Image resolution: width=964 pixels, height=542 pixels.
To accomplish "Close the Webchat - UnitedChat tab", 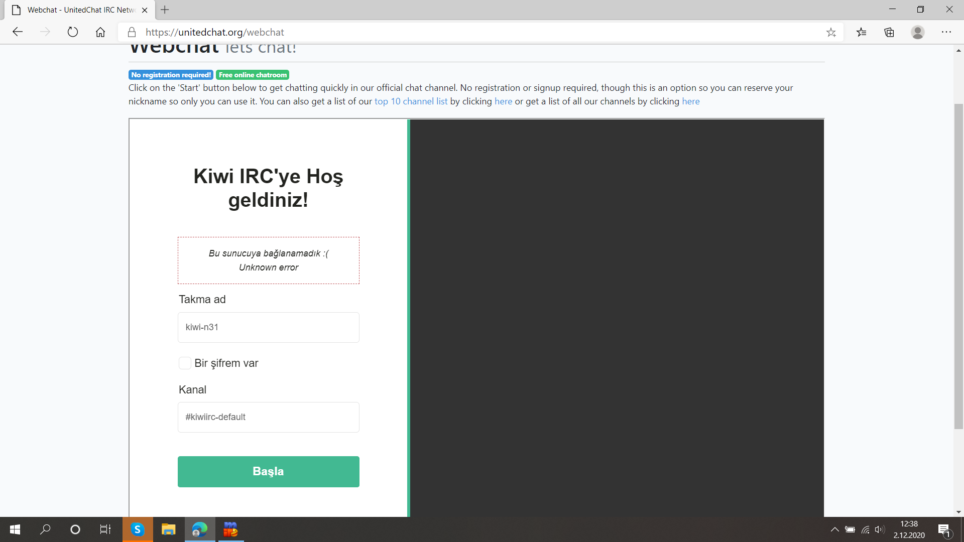I will (145, 10).
